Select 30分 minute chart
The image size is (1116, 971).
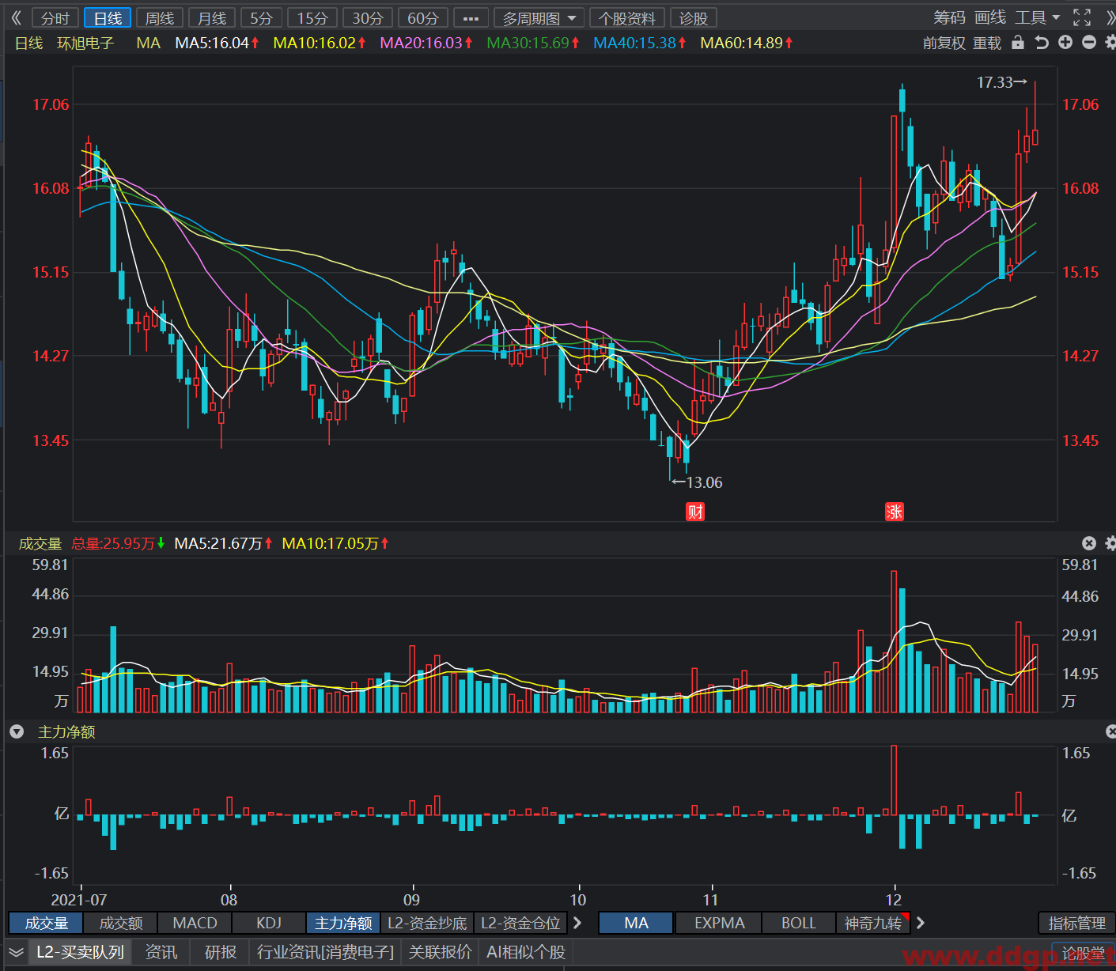[368, 17]
